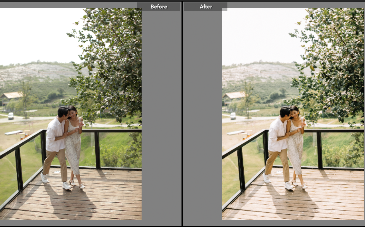The image size is (365, 227).
Task: Click the small house in Before photo
Action: pos(12,96)
